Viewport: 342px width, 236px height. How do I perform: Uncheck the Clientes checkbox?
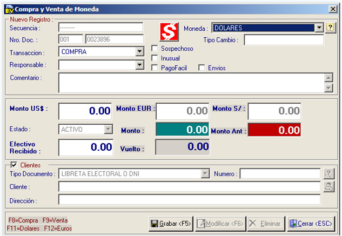coord(14,165)
